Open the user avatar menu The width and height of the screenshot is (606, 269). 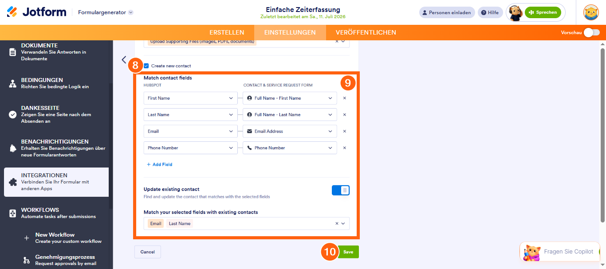(591, 12)
